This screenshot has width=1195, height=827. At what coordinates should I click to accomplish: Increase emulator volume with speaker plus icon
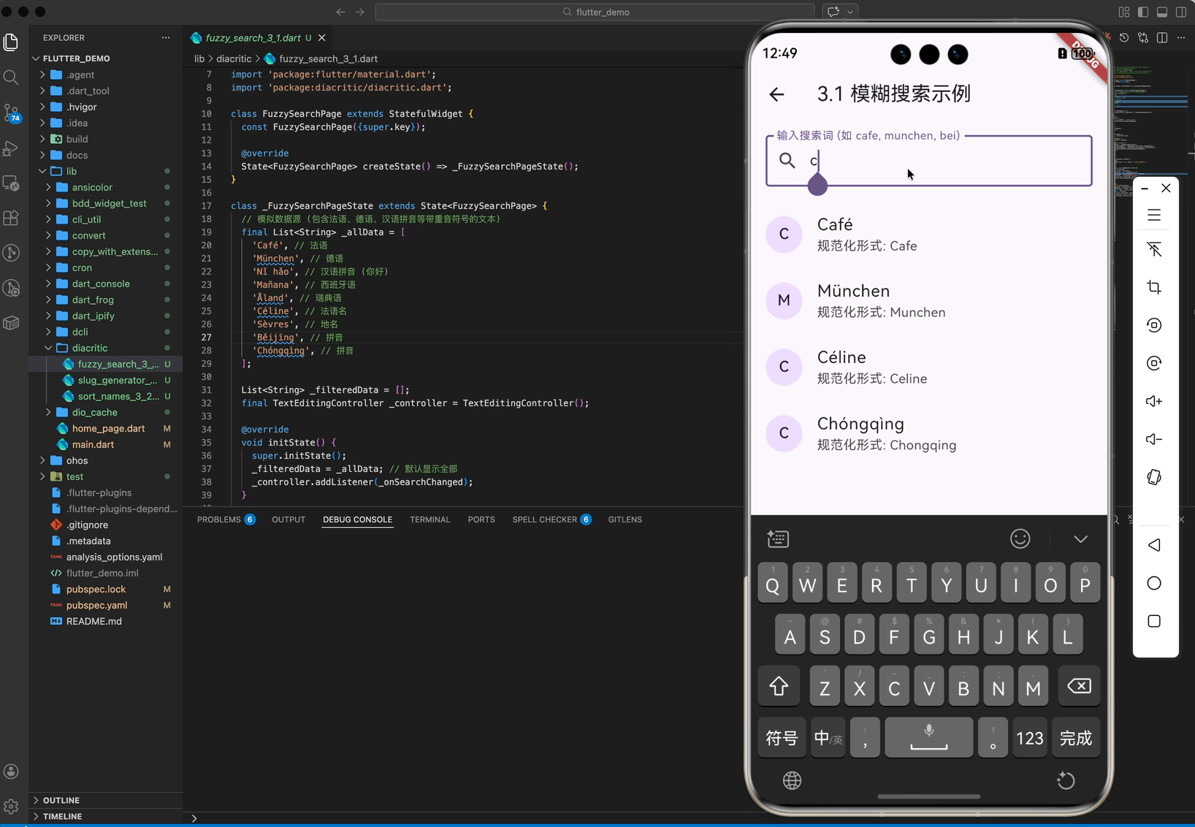click(1154, 401)
